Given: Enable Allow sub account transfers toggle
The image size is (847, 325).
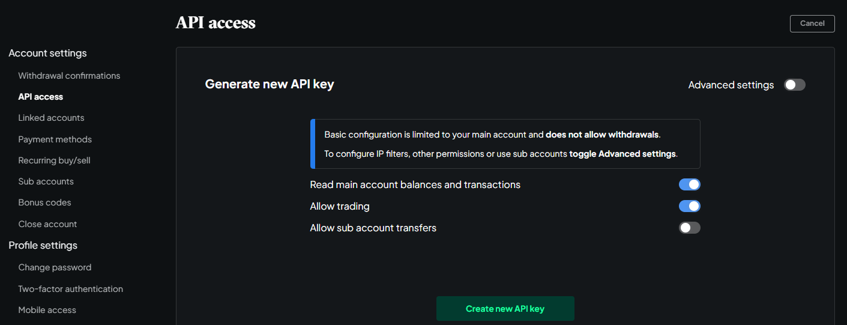Looking at the screenshot, I should click(x=689, y=228).
